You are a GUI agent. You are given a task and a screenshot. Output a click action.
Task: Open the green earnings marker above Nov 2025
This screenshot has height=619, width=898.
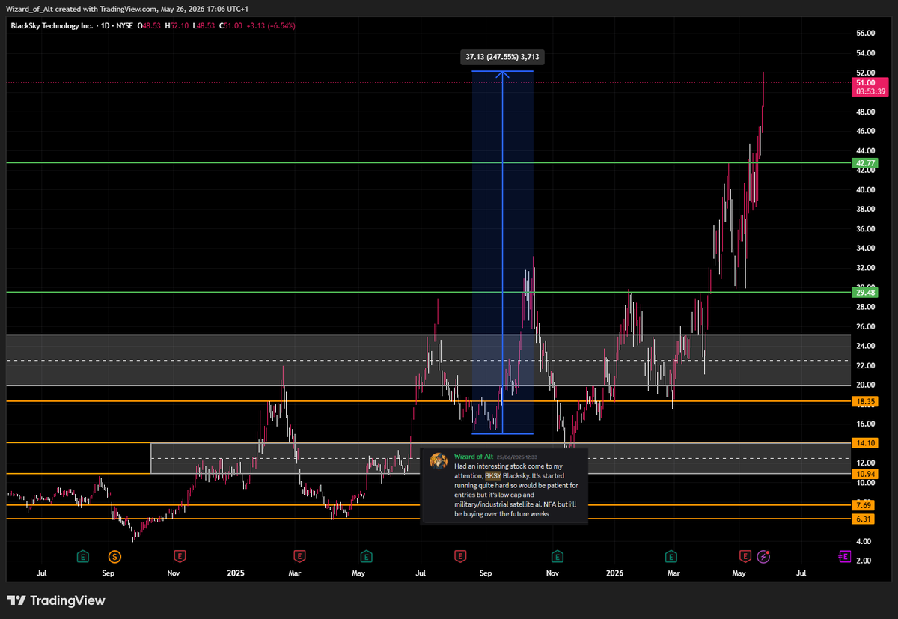[x=557, y=556]
